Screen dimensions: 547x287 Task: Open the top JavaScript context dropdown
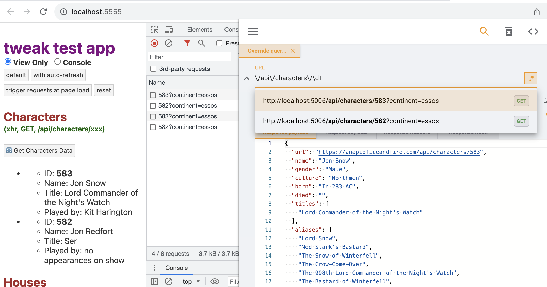click(191, 281)
